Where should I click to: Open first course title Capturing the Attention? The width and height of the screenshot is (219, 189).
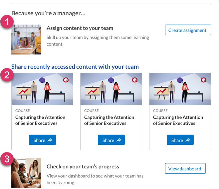pos(40,120)
